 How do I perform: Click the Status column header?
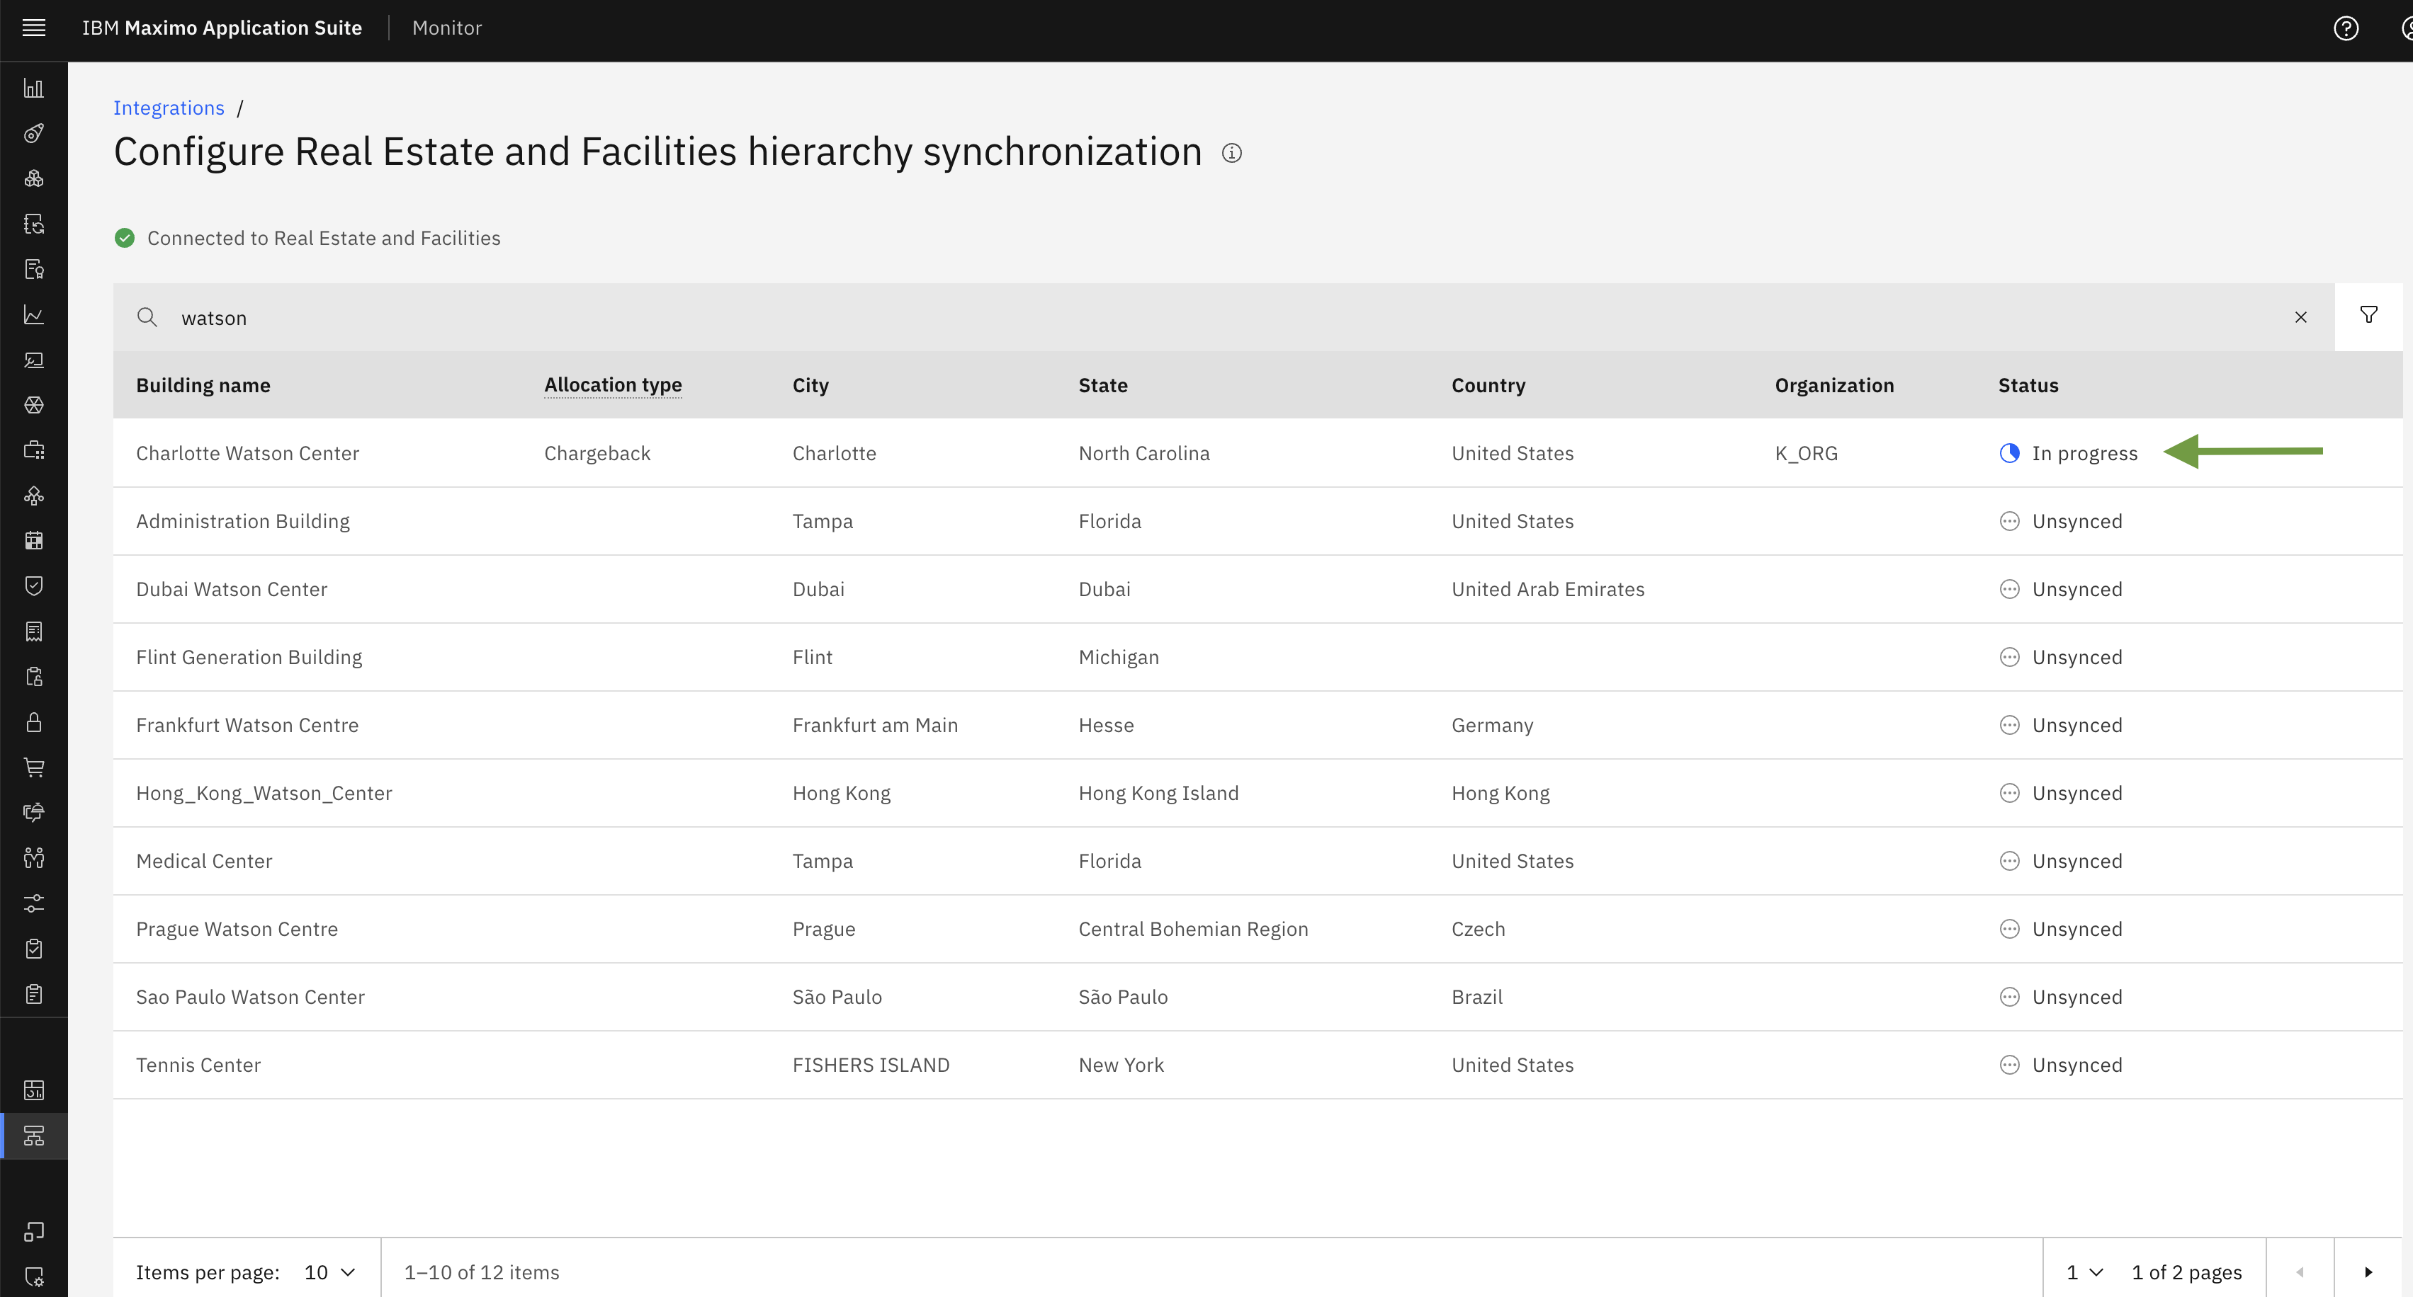coord(2028,384)
